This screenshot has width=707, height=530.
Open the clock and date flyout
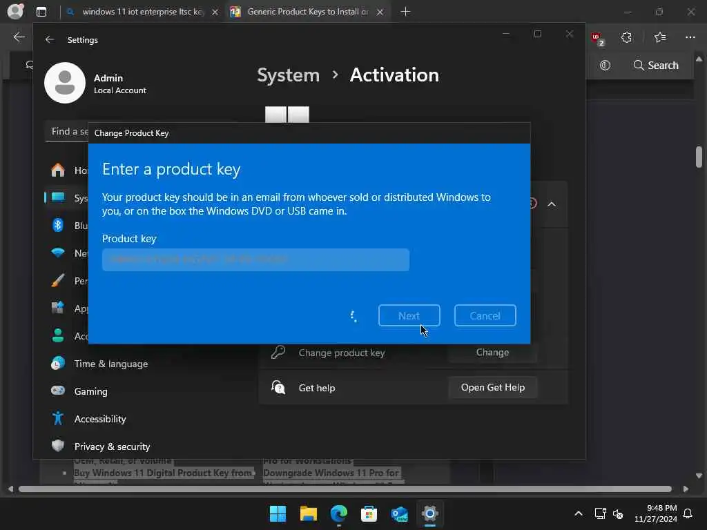point(656,513)
